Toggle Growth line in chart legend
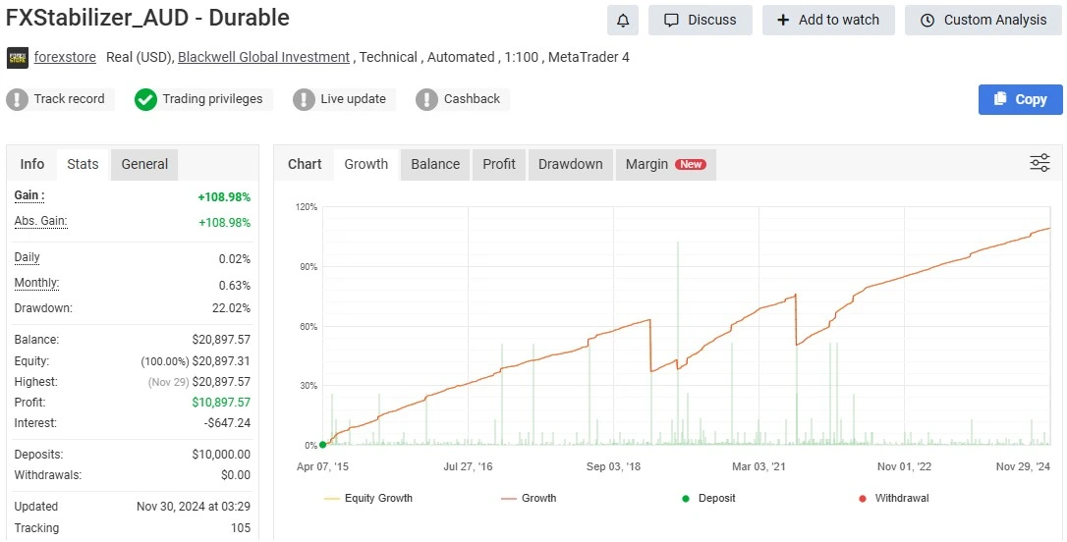This screenshot has width=1067, height=542. tap(529, 498)
